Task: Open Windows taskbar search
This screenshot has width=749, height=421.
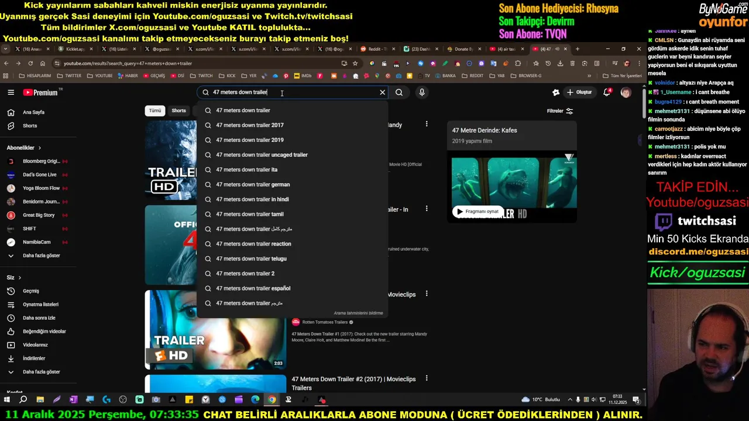Action: coord(23,400)
